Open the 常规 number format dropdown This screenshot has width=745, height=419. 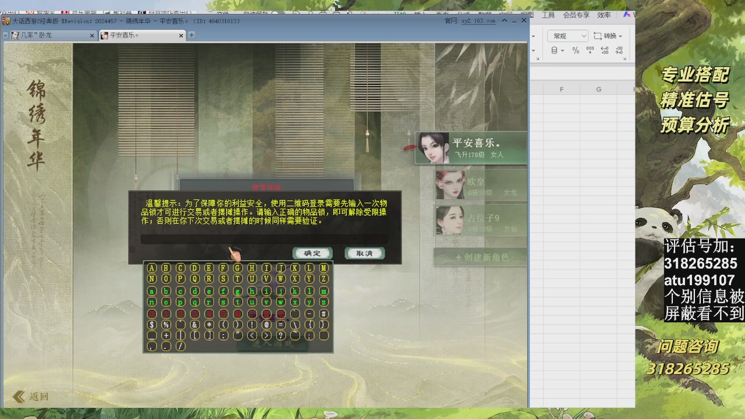[569, 36]
